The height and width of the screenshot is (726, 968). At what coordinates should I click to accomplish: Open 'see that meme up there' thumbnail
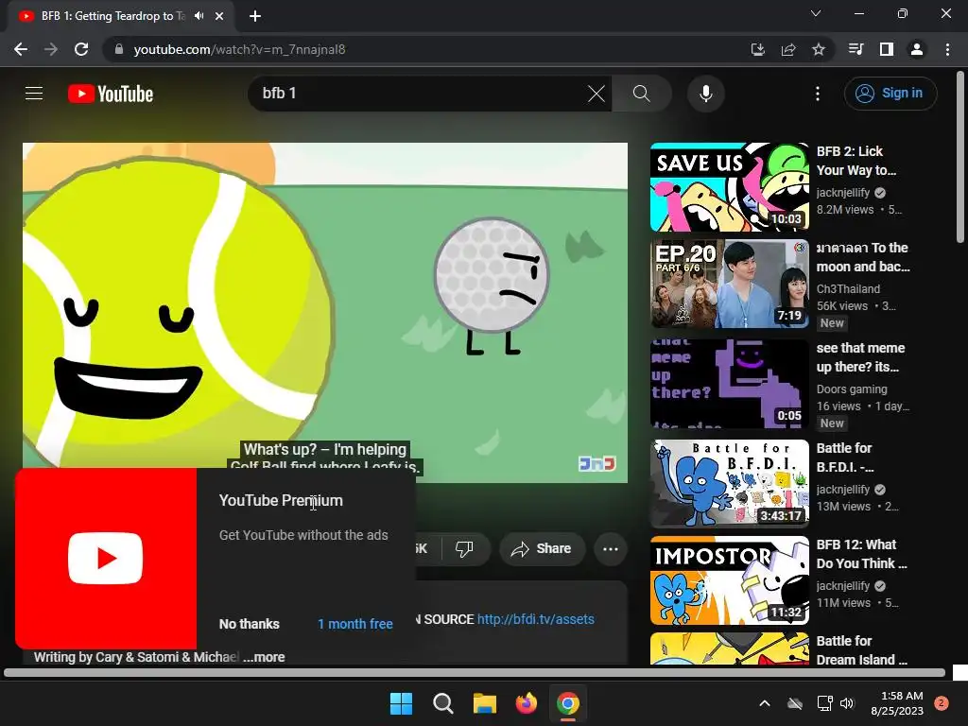click(x=729, y=384)
